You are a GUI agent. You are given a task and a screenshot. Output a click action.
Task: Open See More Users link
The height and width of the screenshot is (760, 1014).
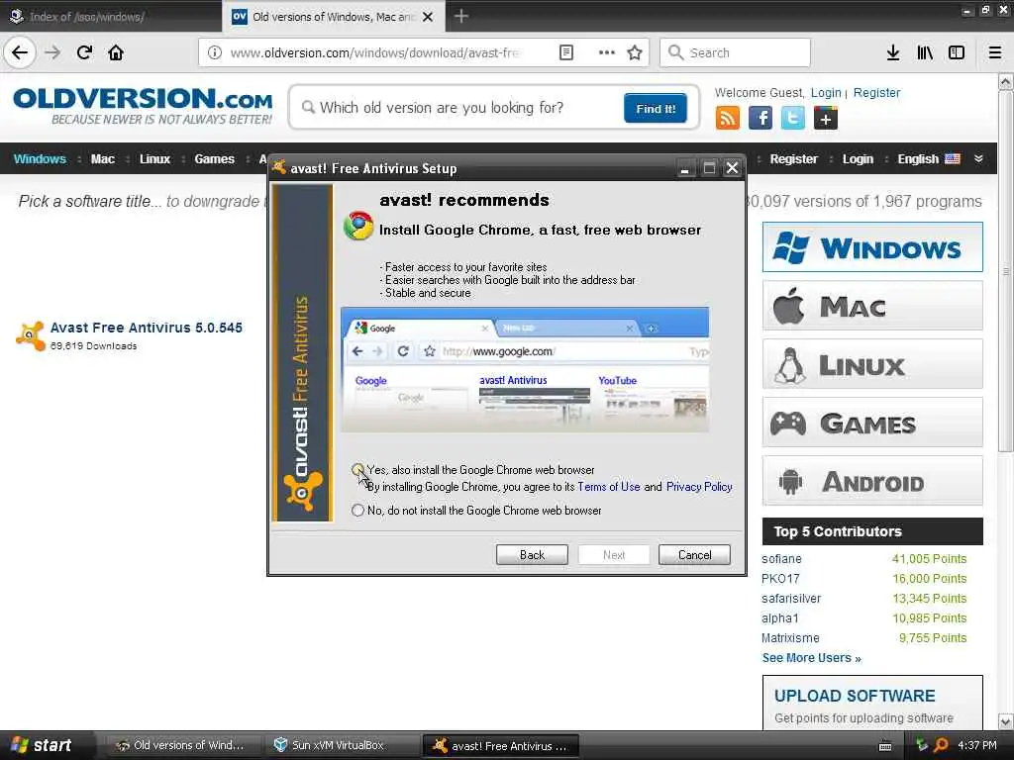tap(812, 658)
